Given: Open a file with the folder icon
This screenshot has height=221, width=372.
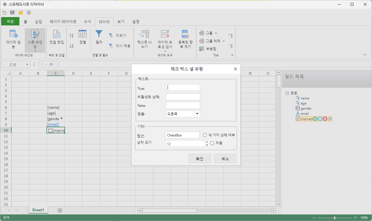Looking at the screenshot, I should coord(21,13).
